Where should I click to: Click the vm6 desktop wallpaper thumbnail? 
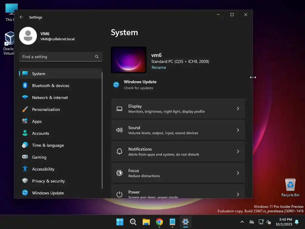coord(129,60)
